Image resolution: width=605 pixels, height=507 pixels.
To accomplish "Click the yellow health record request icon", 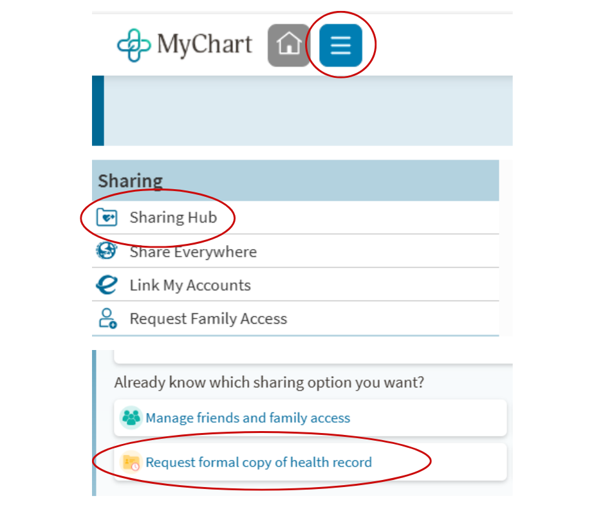I will pos(131,462).
